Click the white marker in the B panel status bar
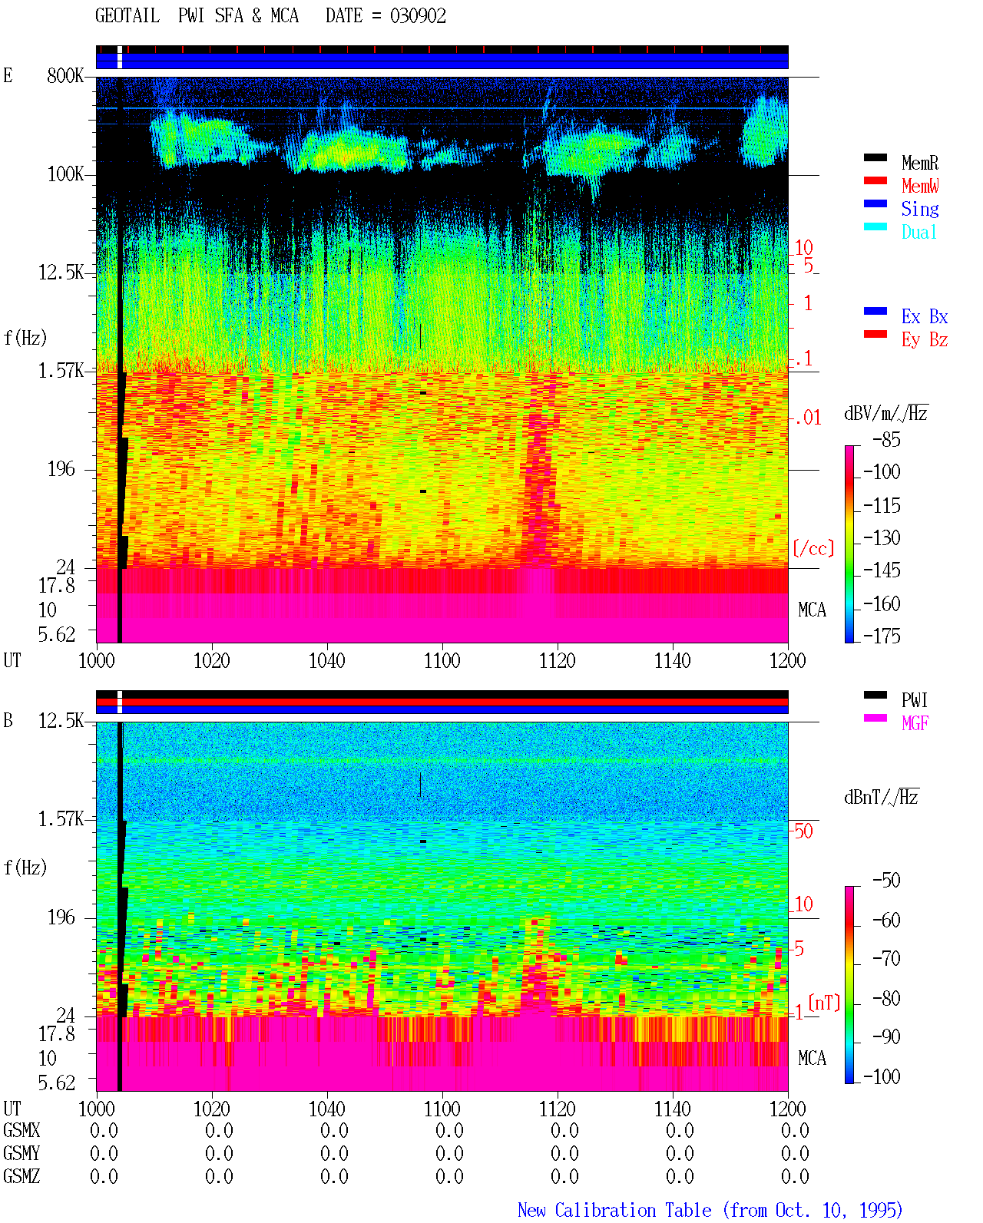This screenshot has width=983, height=1223. coord(120,702)
